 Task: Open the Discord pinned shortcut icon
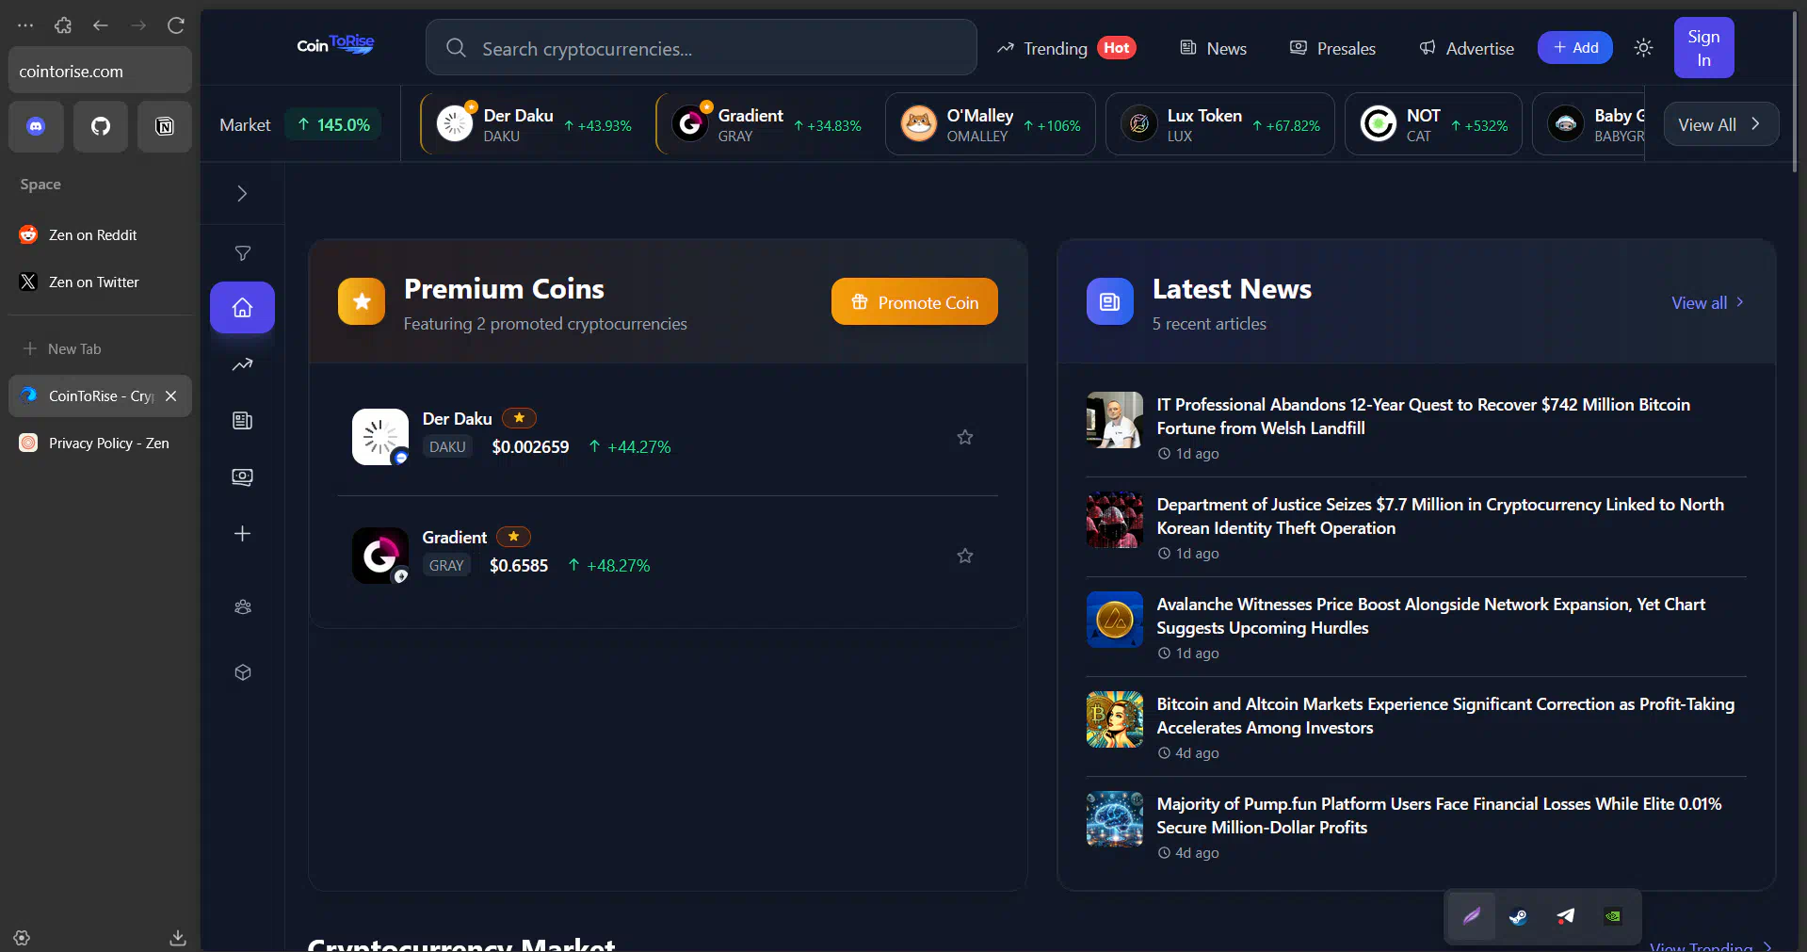coord(36,126)
